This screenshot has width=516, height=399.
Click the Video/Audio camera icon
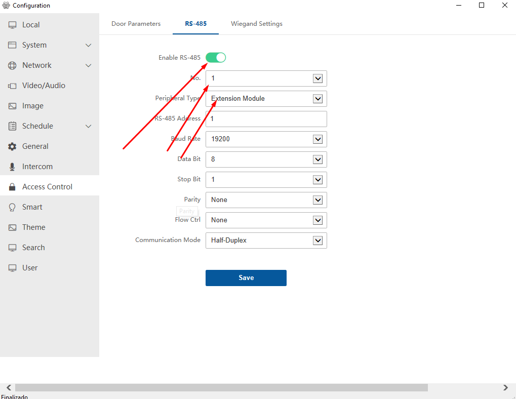coord(12,86)
